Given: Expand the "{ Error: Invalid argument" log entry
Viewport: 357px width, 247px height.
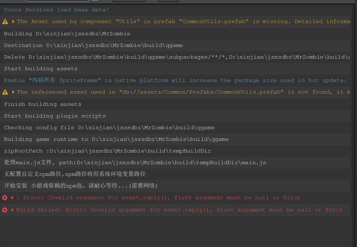Looking at the screenshot, I should click(13, 198).
